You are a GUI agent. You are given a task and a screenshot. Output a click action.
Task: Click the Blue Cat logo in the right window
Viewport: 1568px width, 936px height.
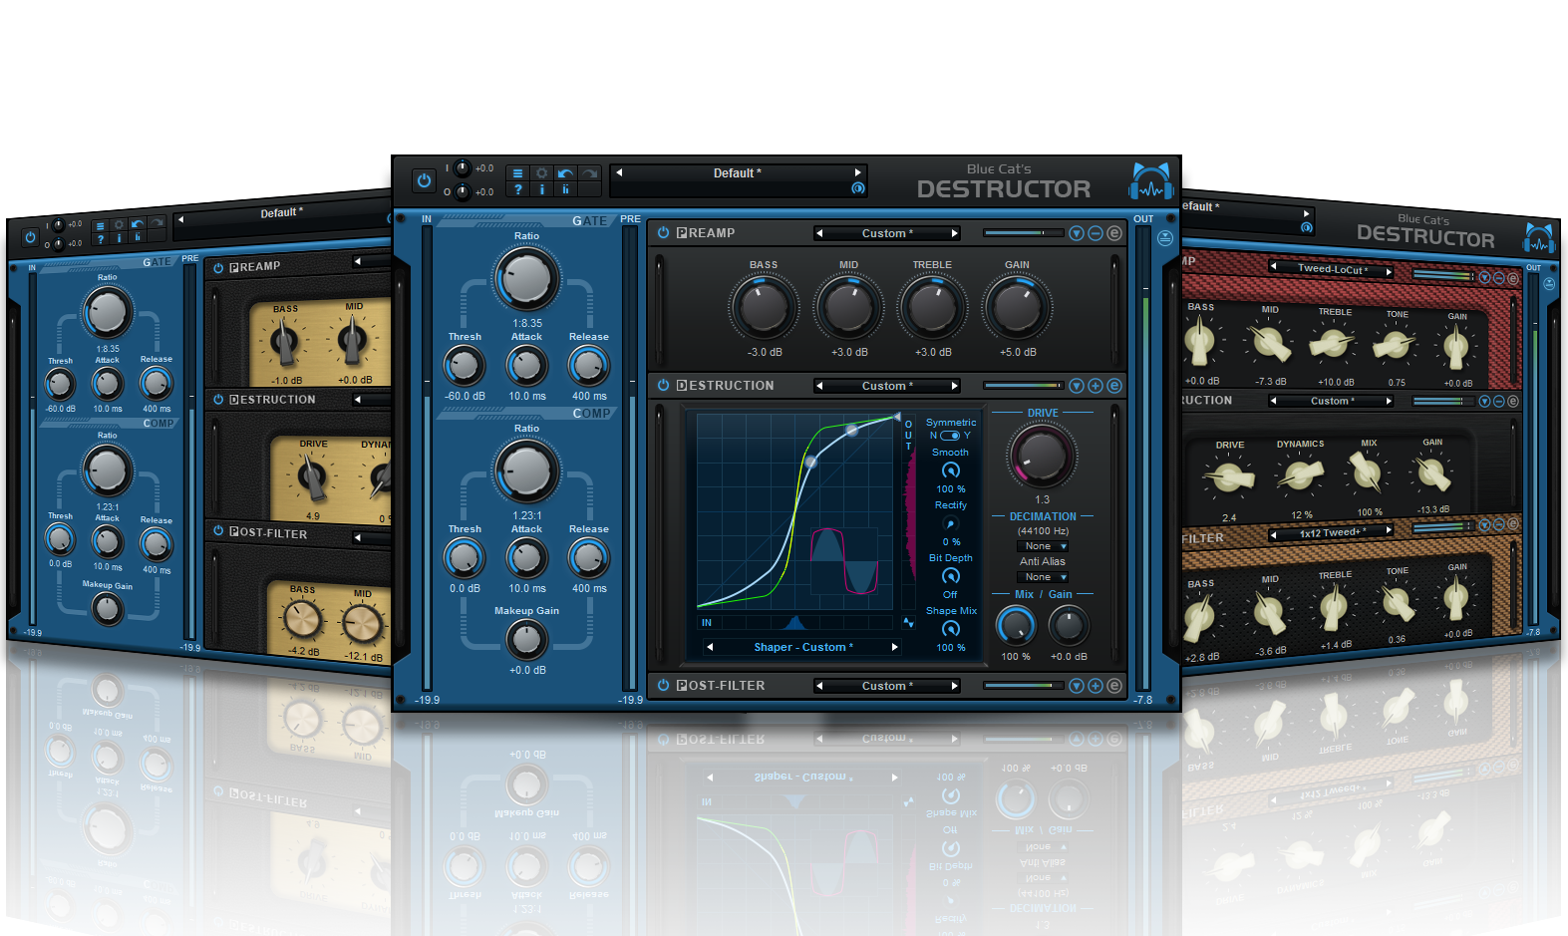1540,239
